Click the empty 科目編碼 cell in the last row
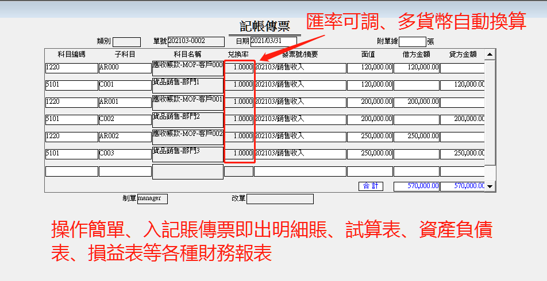 [x=71, y=171]
